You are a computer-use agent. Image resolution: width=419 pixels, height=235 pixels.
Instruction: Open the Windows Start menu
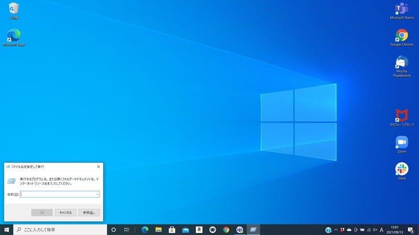[x=7, y=230]
